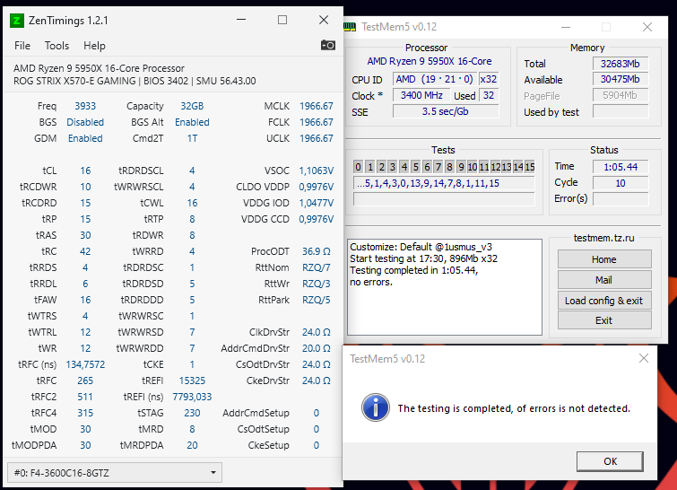Click the VDDG IOD value 1,0477V

[x=316, y=203]
